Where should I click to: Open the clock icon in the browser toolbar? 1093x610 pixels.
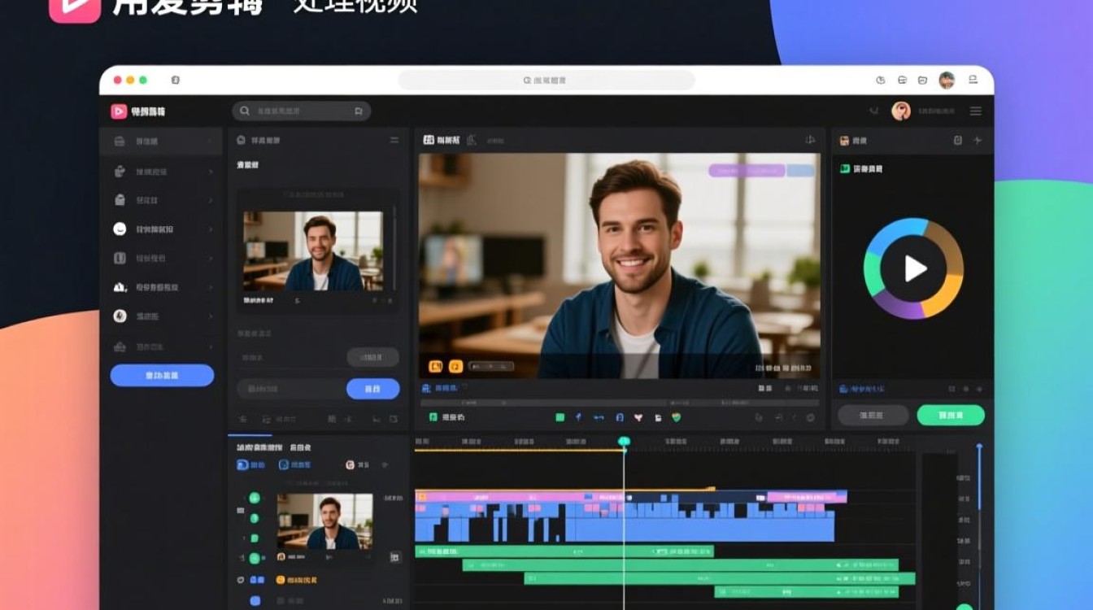(x=881, y=81)
